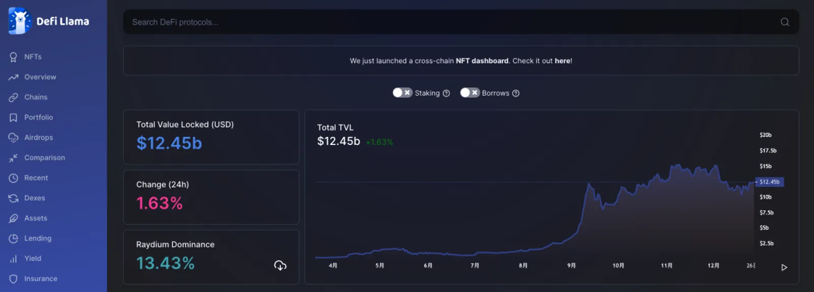The image size is (814, 292).
Task: Click the Borrows help question-mark icon
Action: coord(515,93)
